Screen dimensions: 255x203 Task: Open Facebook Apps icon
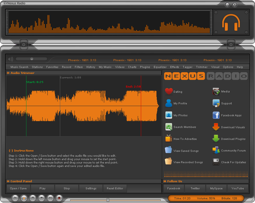216,115
